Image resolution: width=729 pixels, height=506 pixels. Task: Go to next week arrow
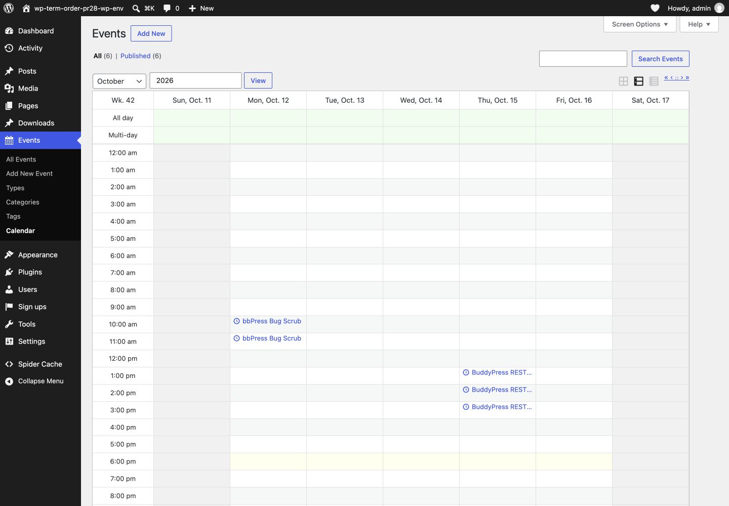682,77
